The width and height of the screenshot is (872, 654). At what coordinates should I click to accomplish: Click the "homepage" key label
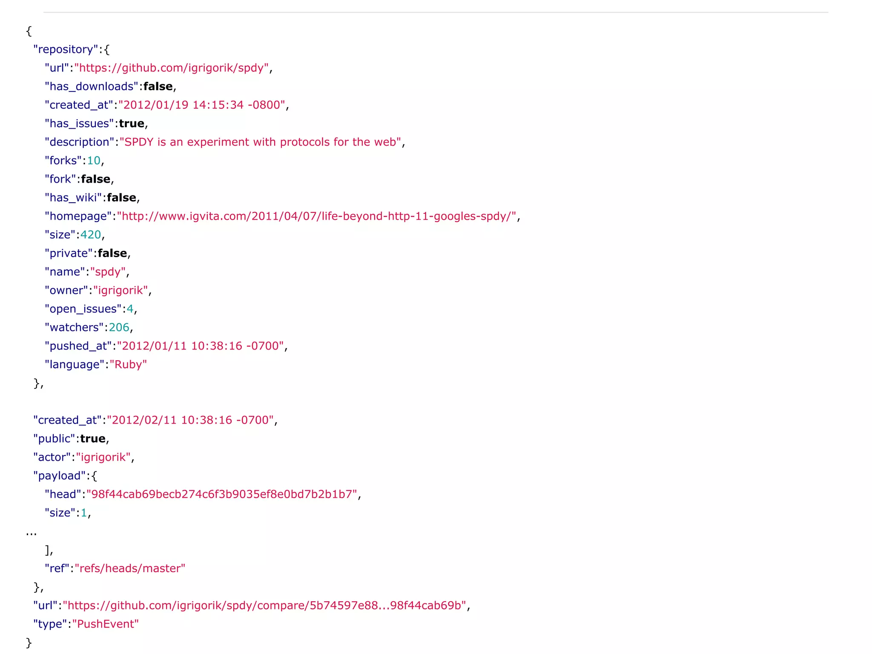pyautogui.click(x=78, y=216)
